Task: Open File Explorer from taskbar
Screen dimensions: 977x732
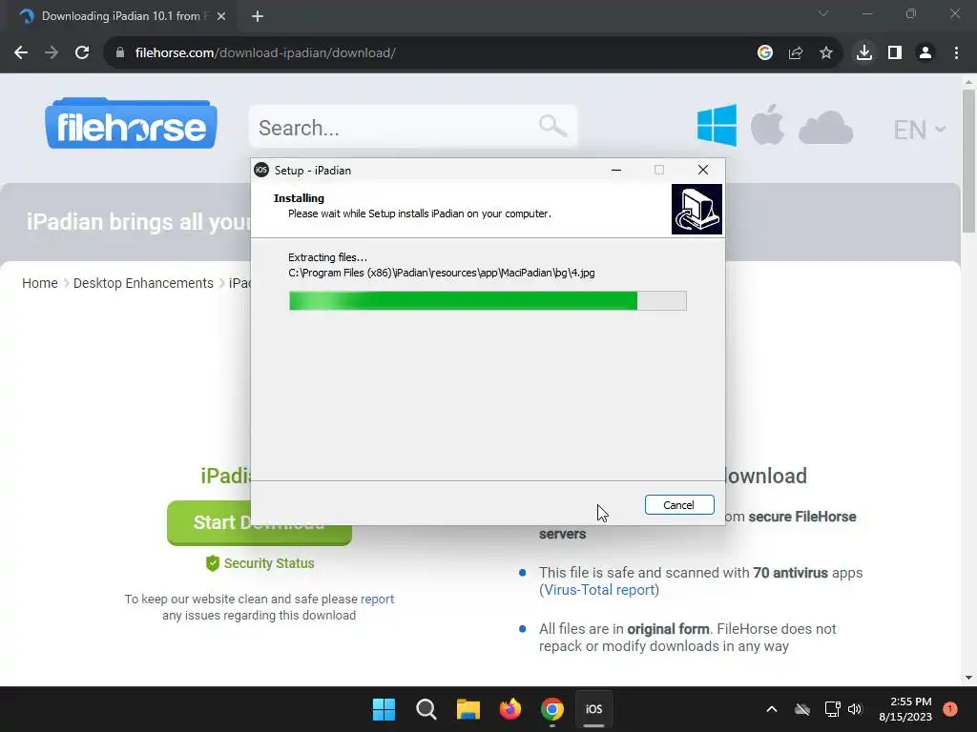Action: (468, 709)
